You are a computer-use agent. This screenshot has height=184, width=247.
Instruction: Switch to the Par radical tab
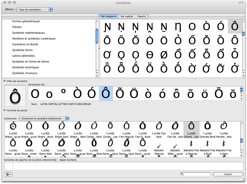(127, 16)
